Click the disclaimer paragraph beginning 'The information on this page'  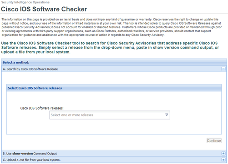(x=111, y=27)
